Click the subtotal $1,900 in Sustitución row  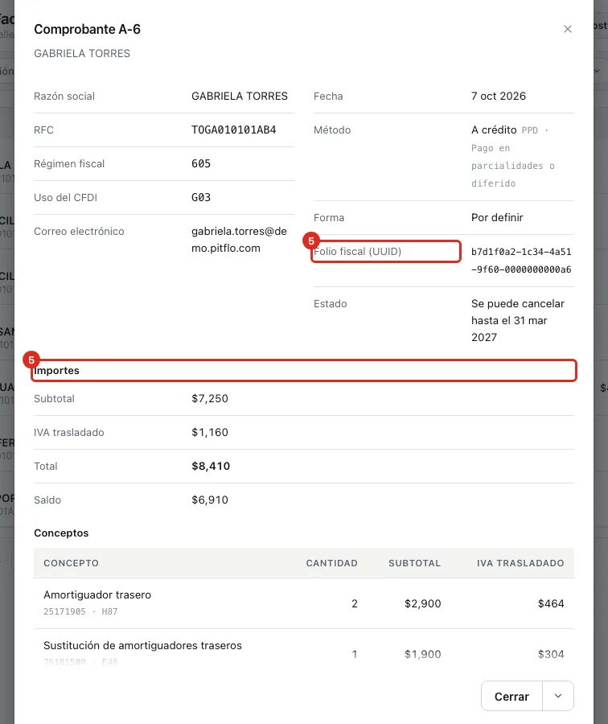click(x=422, y=654)
